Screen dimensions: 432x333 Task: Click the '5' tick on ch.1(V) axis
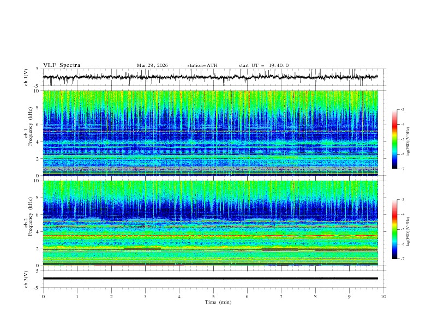[x=38, y=69]
